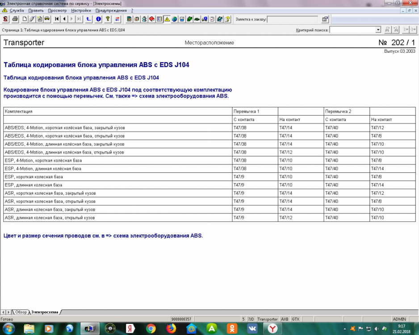419x335 pixels.
Task: Click status bar entry 'Transporter'
Action: pyautogui.click(x=268, y=319)
